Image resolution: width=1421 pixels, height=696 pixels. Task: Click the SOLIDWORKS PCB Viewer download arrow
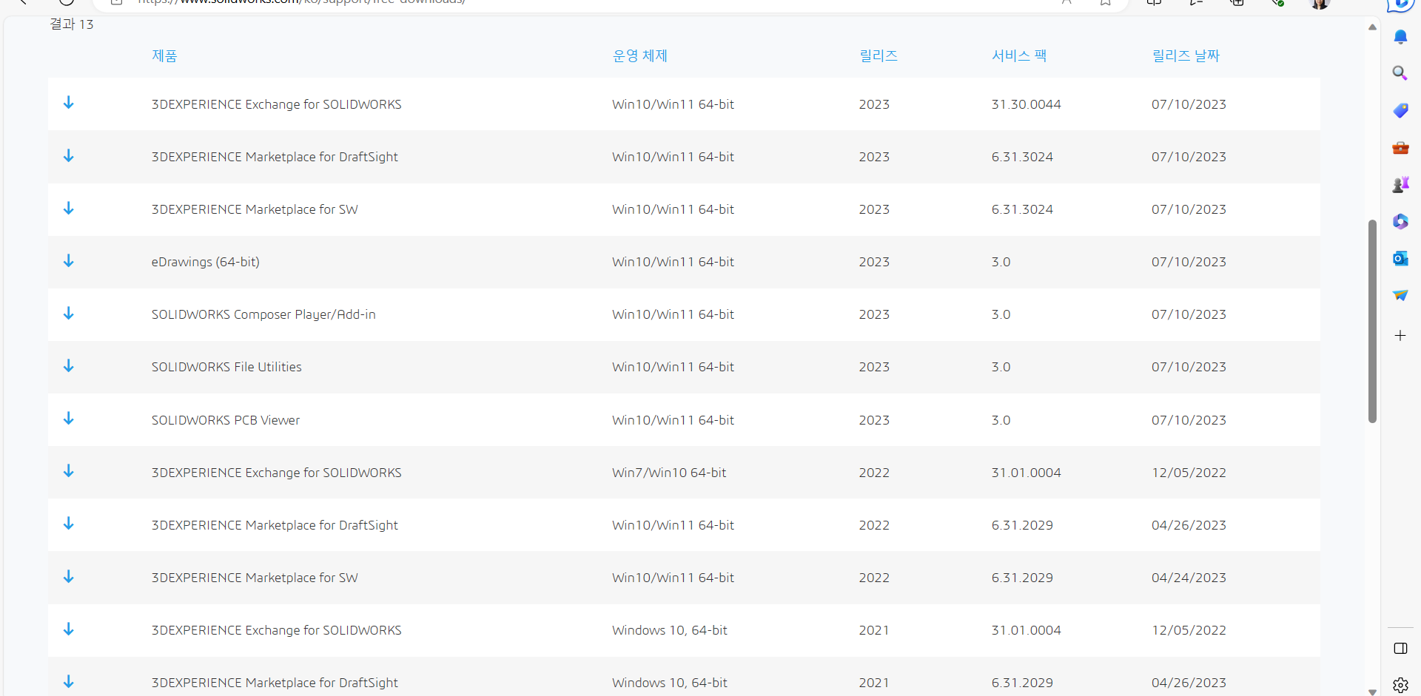click(x=69, y=418)
